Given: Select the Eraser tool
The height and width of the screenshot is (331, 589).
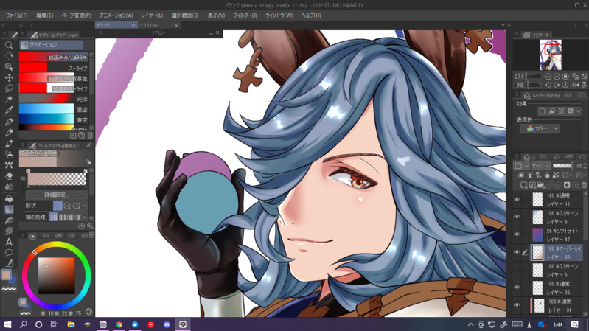Looking at the screenshot, I should pos(9,176).
